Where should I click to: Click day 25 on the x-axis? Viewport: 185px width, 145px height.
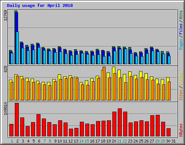[x=141, y=141]
